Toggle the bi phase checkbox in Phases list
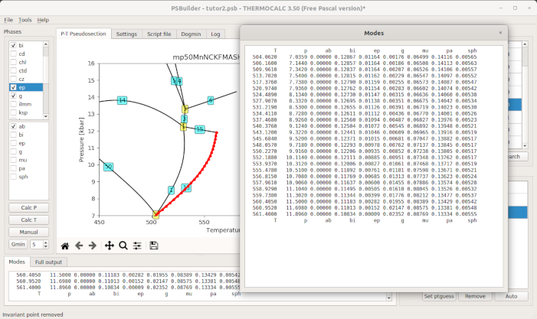 point(13,45)
